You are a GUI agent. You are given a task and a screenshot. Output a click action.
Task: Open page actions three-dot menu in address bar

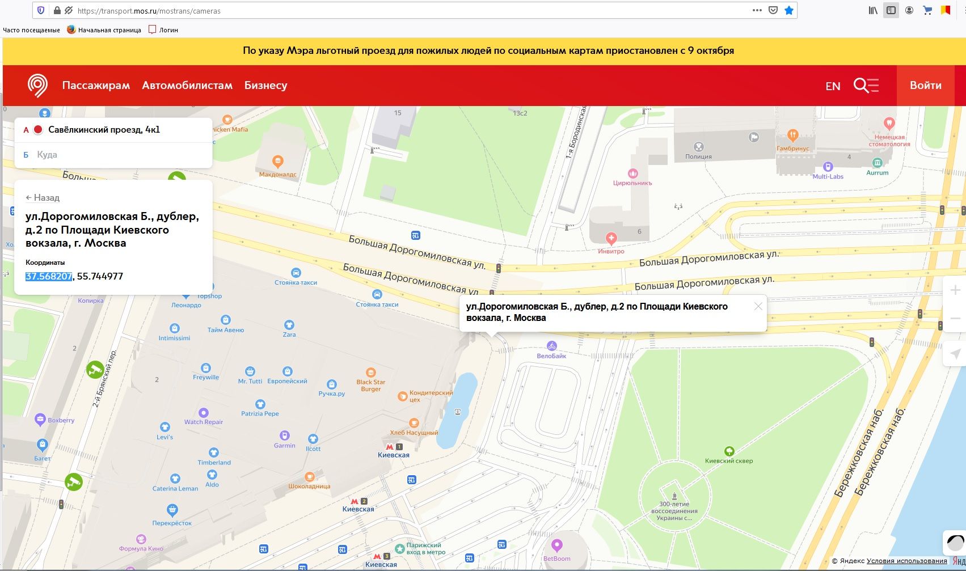(x=757, y=10)
